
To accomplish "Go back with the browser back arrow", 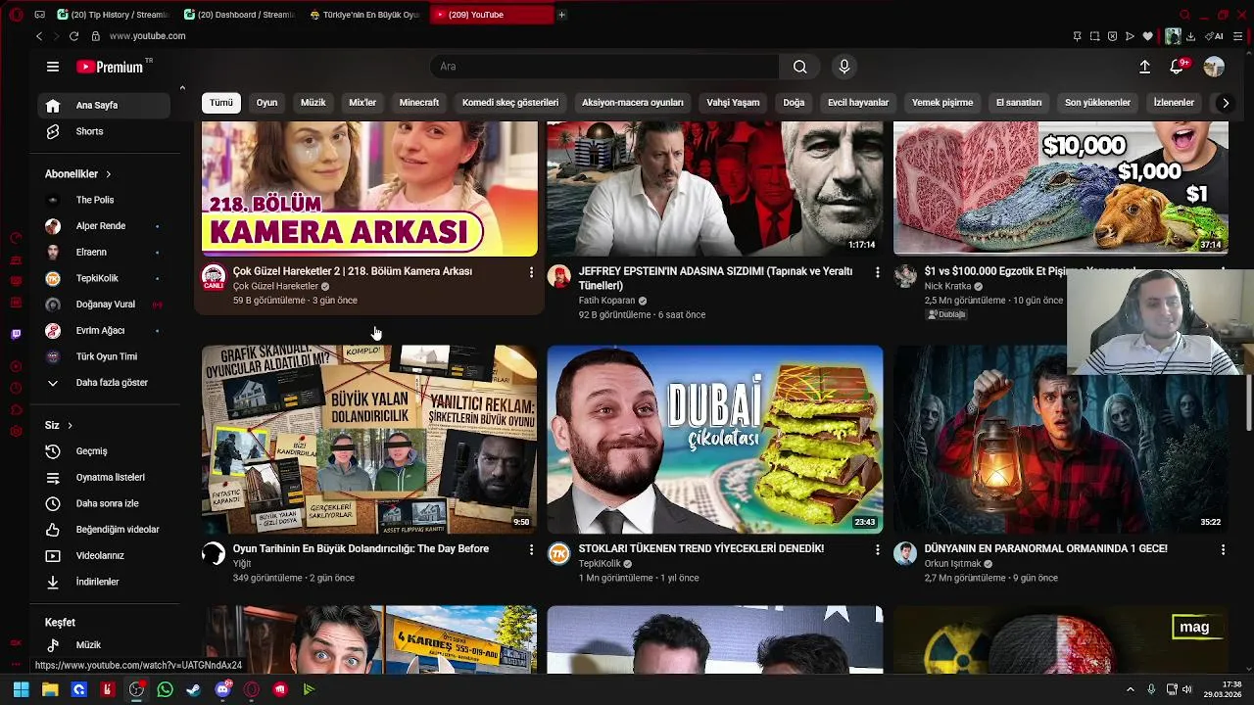I will 39,36.
